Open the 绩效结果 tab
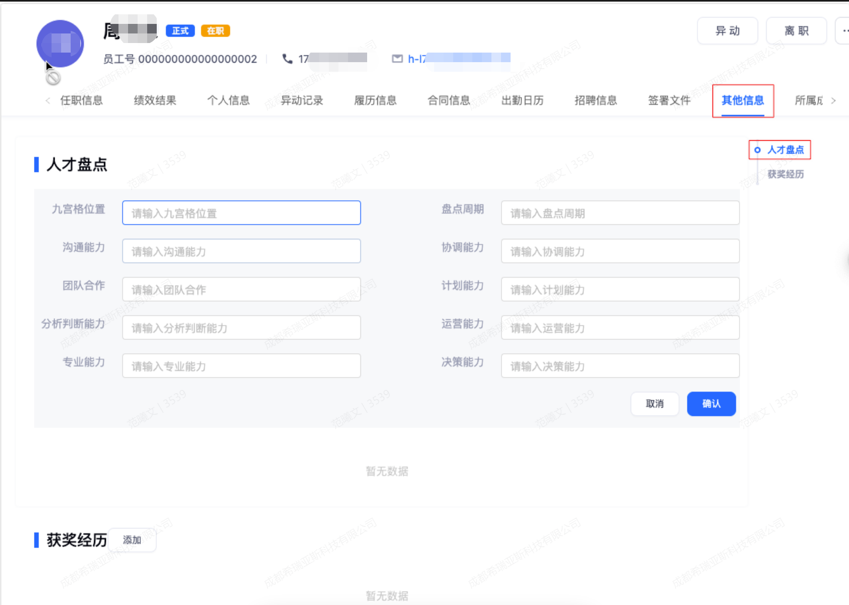 [155, 100]
